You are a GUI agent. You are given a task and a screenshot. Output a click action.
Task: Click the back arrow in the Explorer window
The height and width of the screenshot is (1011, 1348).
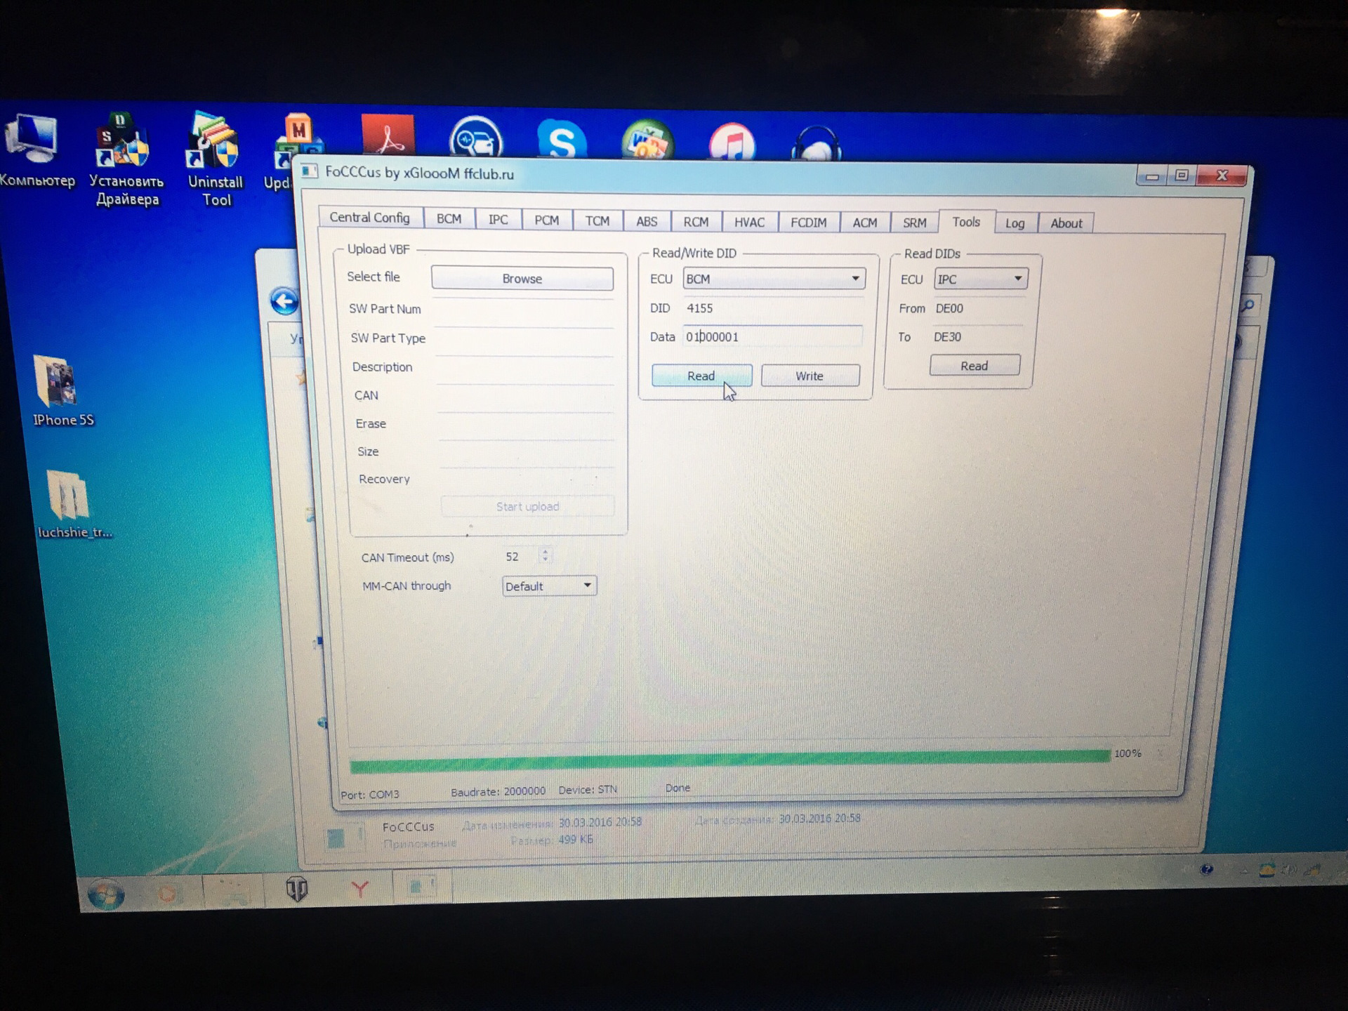coord(284,302)
